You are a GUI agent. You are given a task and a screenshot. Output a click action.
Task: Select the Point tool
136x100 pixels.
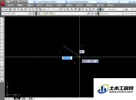(x=2, y=63)
